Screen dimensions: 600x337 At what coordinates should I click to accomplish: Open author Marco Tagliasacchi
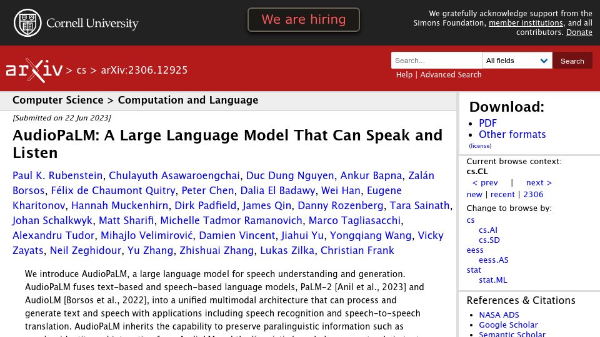(x=354, y=220)
